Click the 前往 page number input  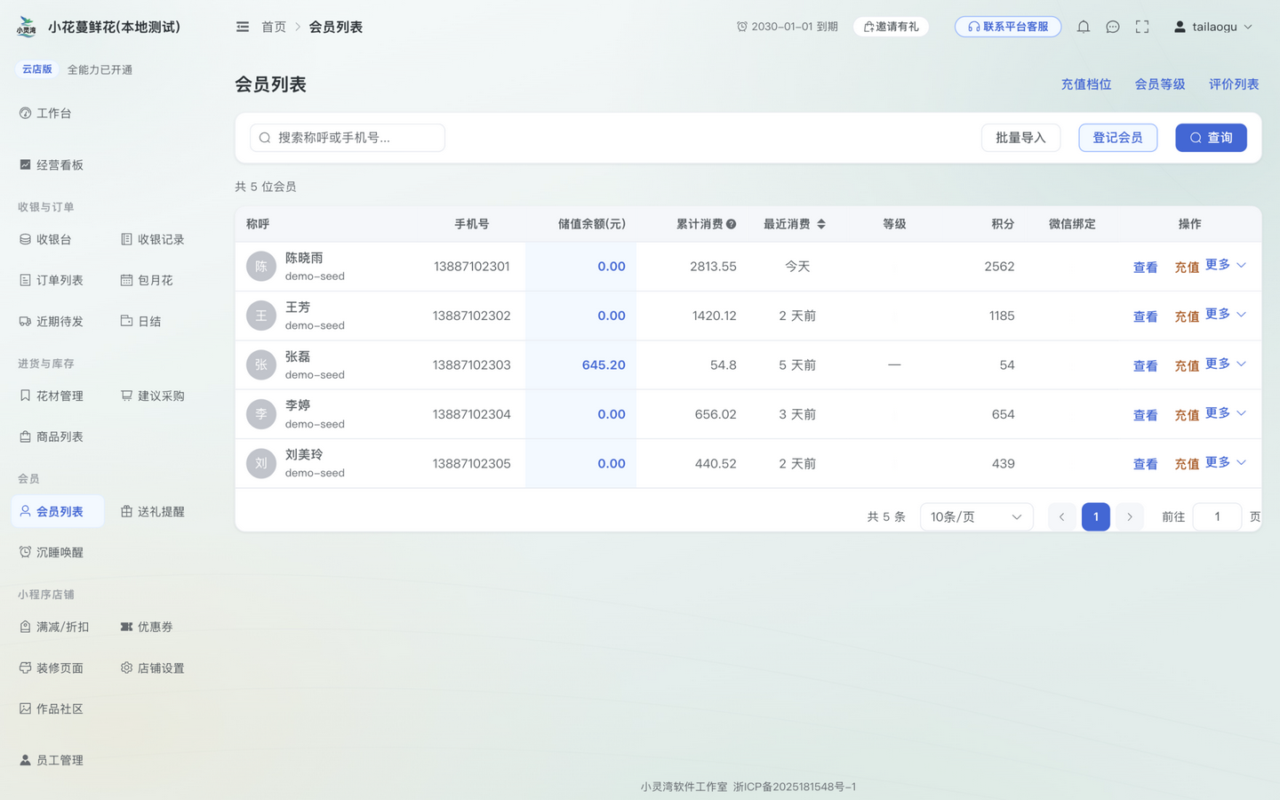pos(1217,516)
